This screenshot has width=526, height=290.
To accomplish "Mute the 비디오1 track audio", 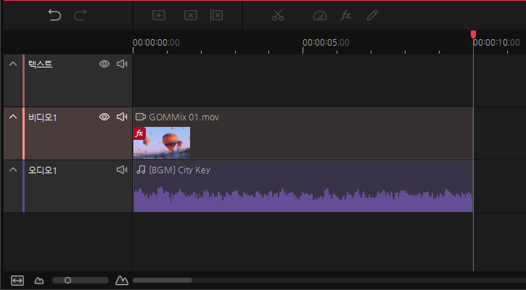I will [x=122, y=117].
